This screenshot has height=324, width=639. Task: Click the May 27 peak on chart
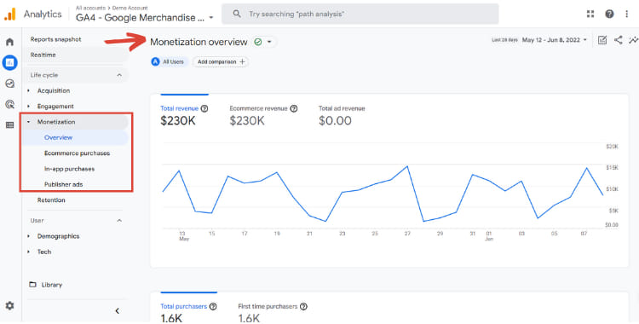tap(406, 166)
